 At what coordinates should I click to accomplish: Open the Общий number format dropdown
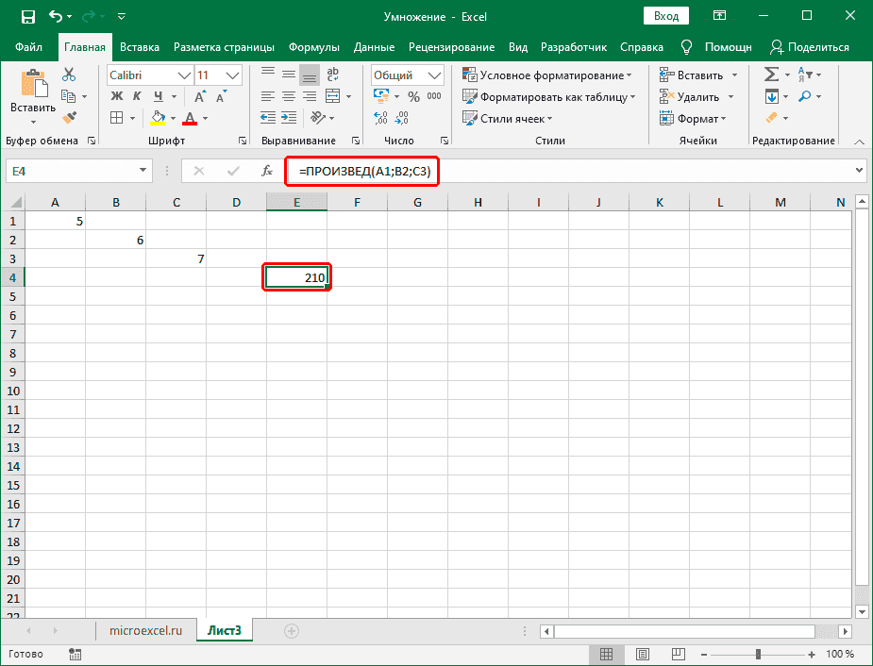433,75
